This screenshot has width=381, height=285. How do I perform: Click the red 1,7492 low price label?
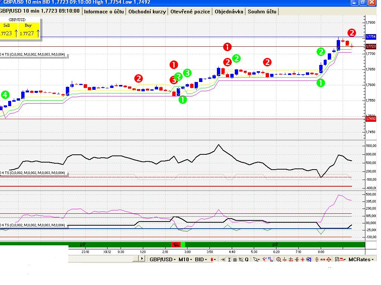click(371, 119)
